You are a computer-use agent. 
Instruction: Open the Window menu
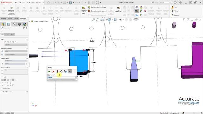(38, 3)
